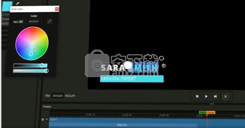Click the timeline ruler at 0:00.15
The image size is (245, 128).
tap(90, 115)
